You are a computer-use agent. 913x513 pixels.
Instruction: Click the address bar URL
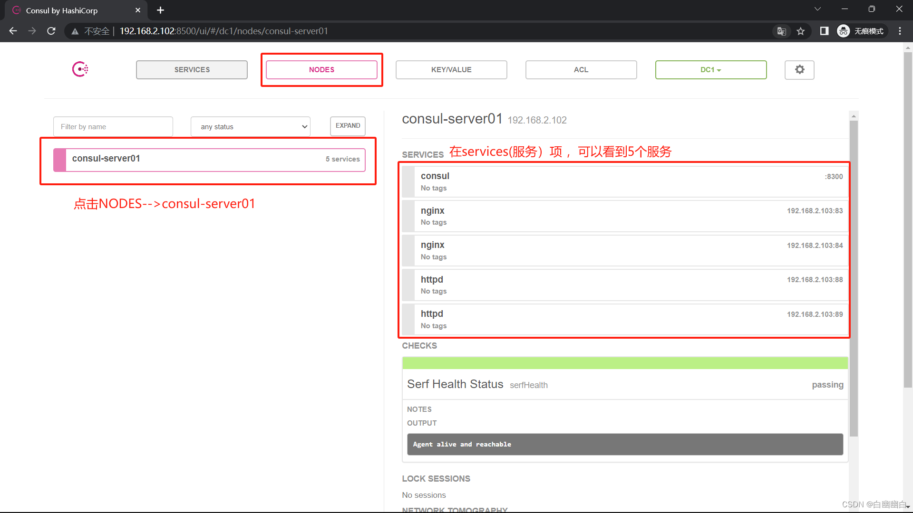[223, 31]
